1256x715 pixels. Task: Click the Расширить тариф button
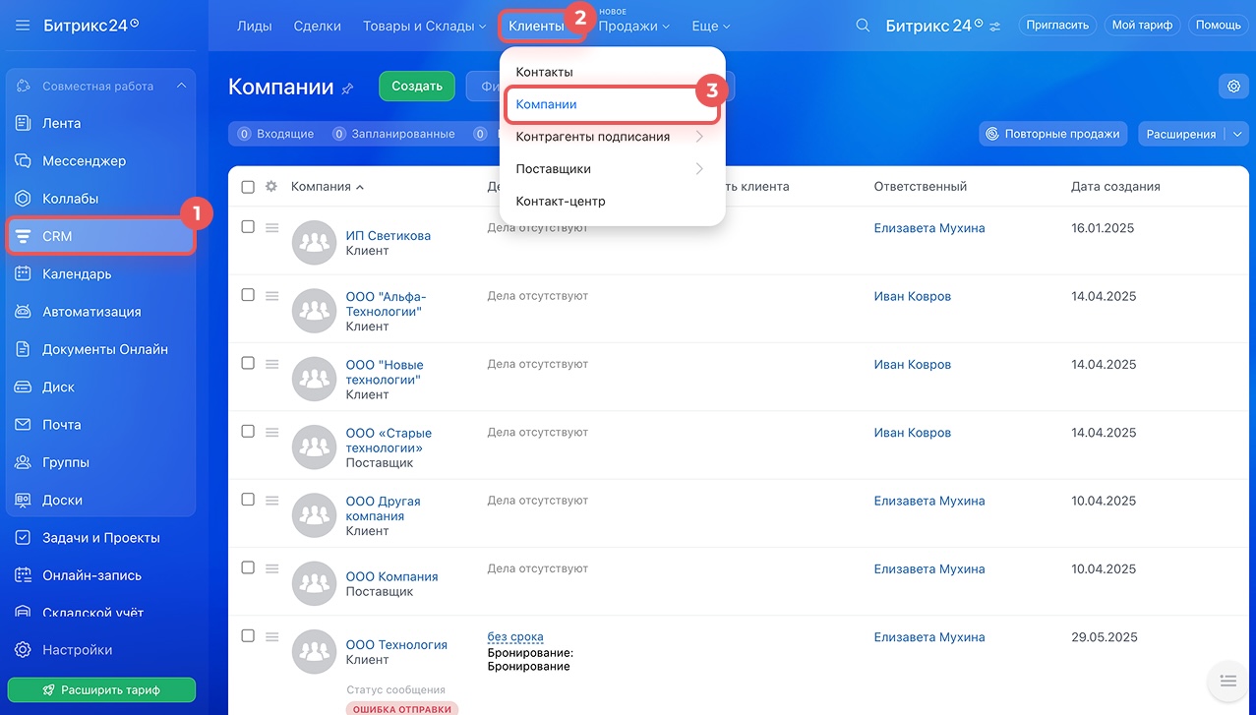[x=101, y=689]
